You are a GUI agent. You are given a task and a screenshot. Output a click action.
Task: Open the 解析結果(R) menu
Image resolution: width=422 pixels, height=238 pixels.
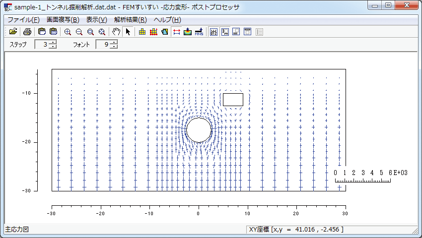point(130,20)
